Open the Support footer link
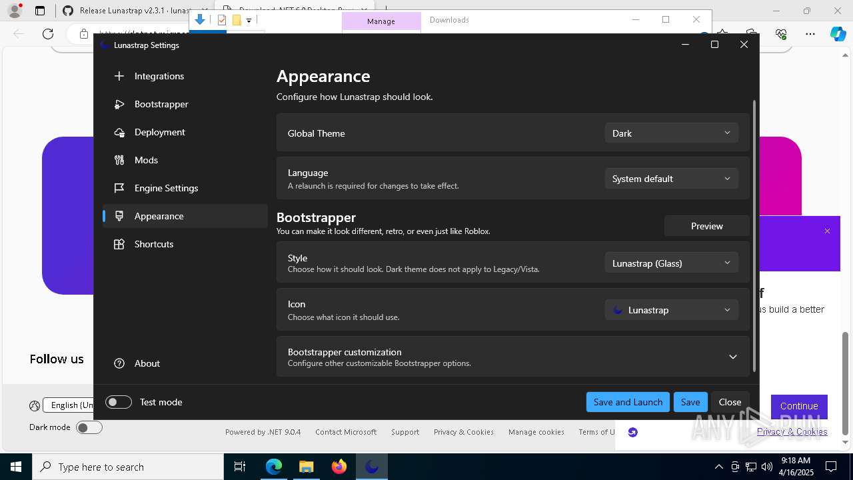 pyautogui.click(x=405, y=432)
